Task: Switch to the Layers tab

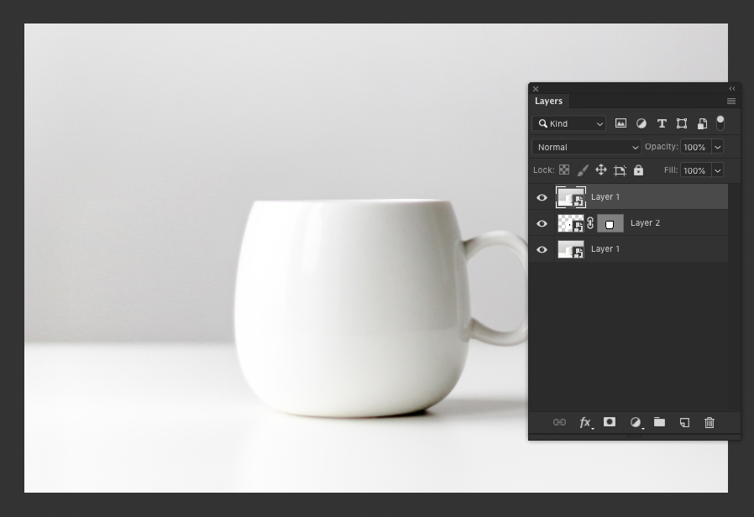Action: 548,101
